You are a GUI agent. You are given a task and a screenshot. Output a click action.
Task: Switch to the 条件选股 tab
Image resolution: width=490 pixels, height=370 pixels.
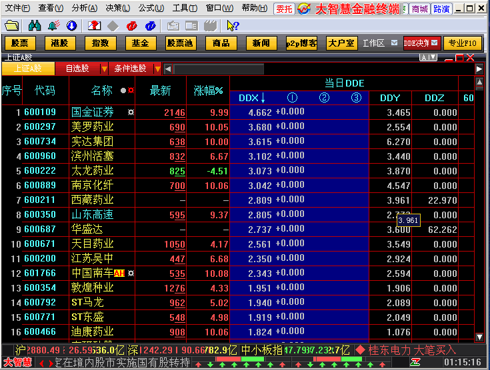tap(131, 69)
